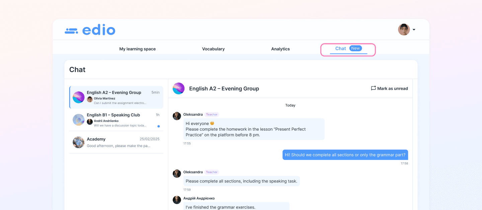Expand the chat header group name options
482x210 pixels.
(224, 88)
